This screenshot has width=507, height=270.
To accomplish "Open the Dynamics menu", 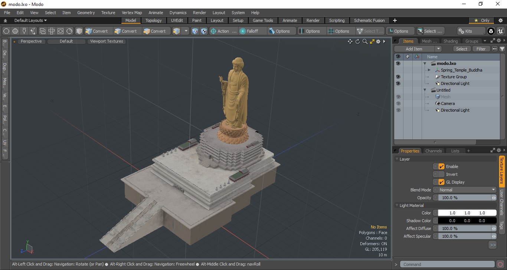I will point(178,13).
